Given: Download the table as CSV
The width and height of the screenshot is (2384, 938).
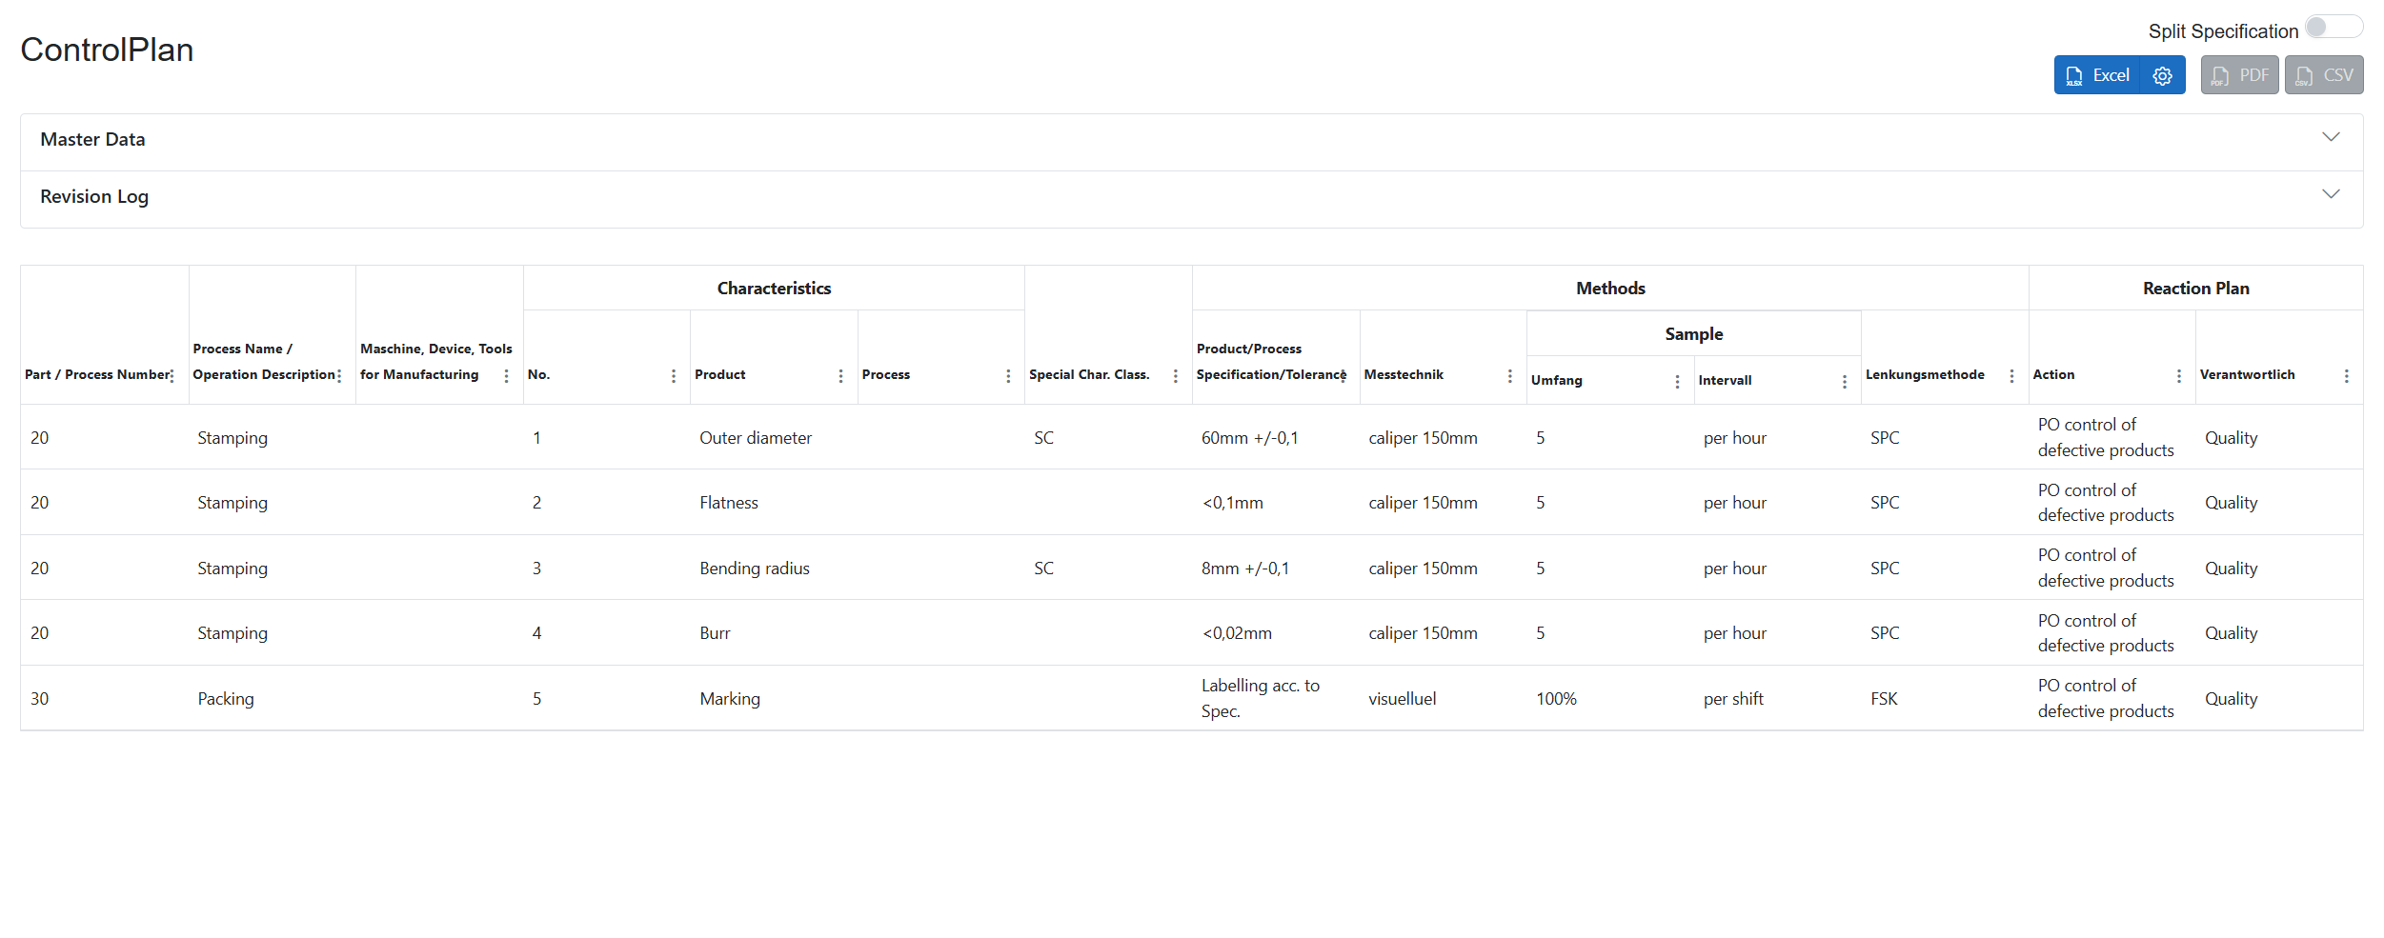Looking at the screenshot, I should [2323, 75].
